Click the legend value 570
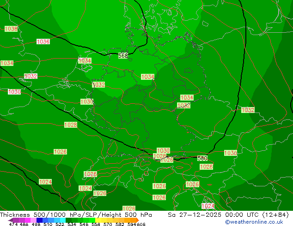 [x=108, y=224]
